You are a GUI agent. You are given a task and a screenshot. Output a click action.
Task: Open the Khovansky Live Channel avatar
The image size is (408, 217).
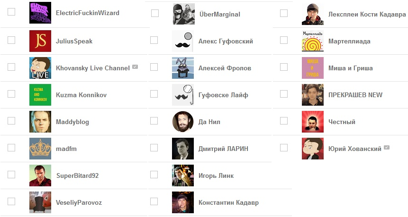point(40,68)
